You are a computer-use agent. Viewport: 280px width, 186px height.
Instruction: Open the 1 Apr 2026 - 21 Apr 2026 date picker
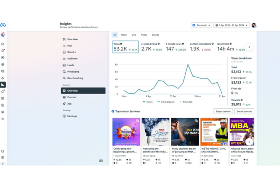click(x=231, y=25)
